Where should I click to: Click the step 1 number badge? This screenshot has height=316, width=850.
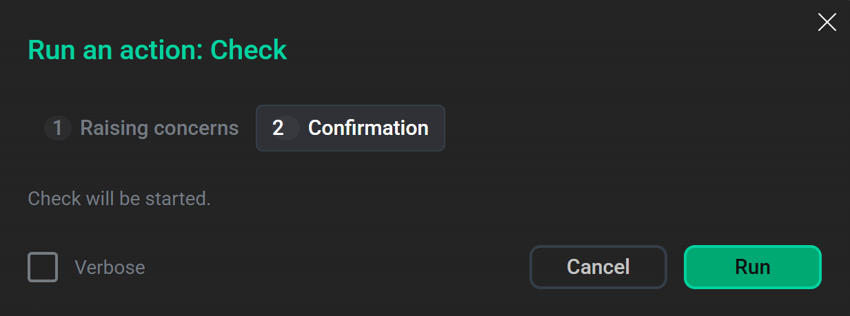coord(58,128)
